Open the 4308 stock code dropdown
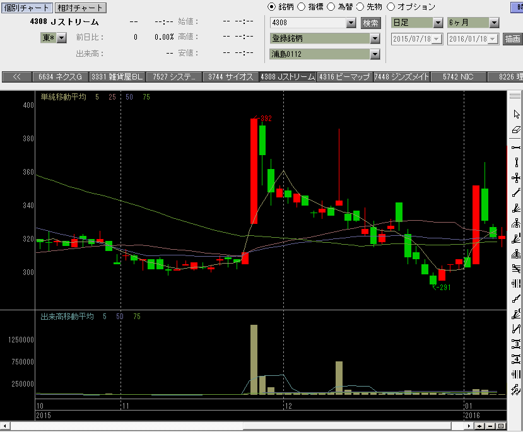 351,23
